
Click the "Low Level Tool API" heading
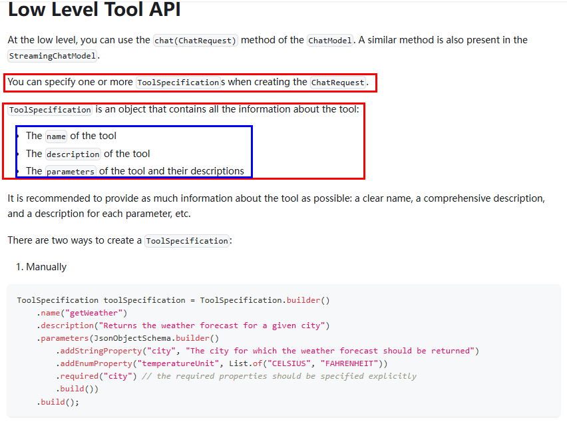tap(94, 9)
